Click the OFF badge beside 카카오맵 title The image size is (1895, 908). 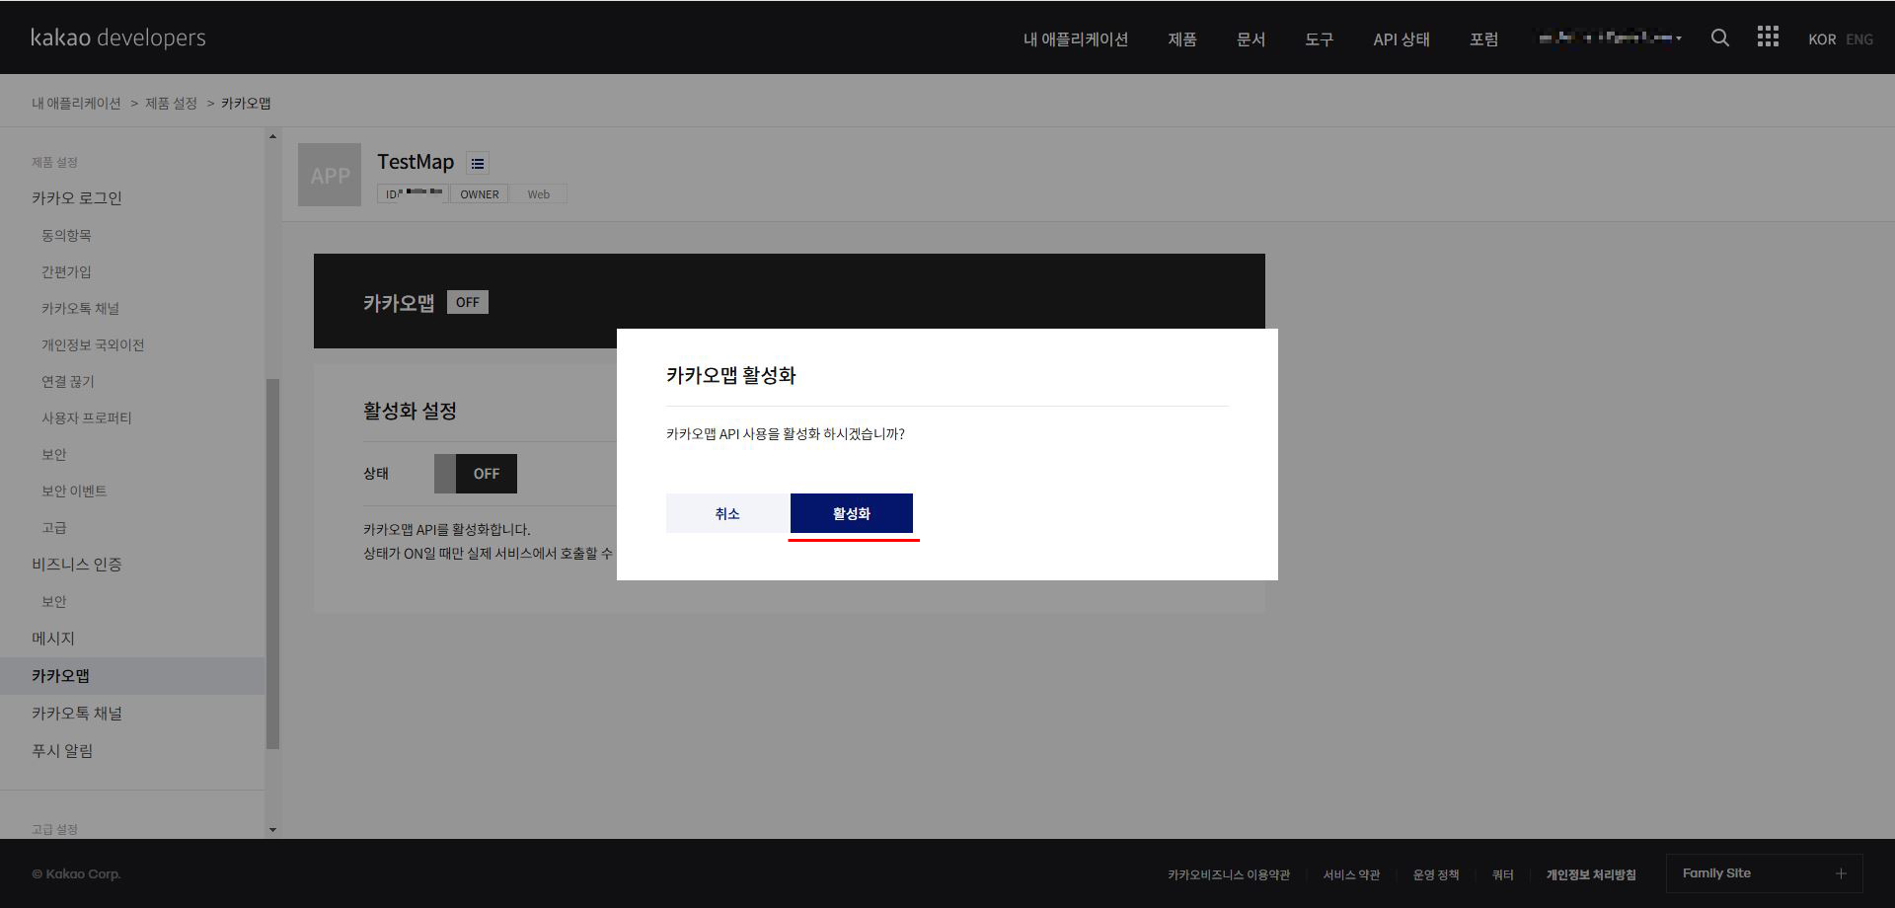pyautogui.click(x=468, y=302)
